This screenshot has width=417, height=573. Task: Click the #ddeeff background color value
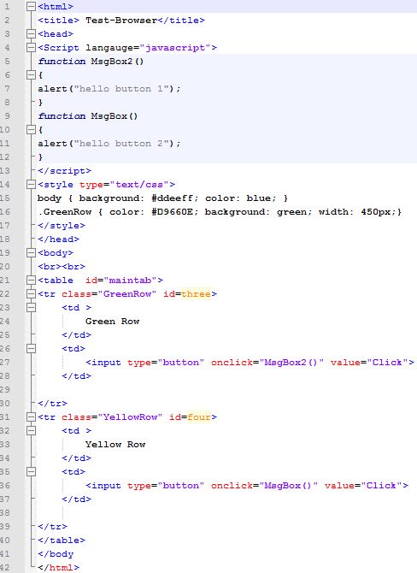(x=175, y=198)
